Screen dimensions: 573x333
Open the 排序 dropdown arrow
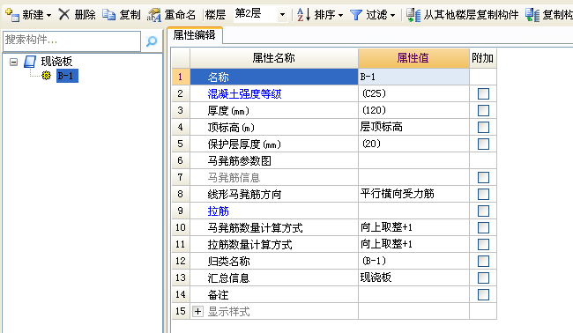(340, 16)
